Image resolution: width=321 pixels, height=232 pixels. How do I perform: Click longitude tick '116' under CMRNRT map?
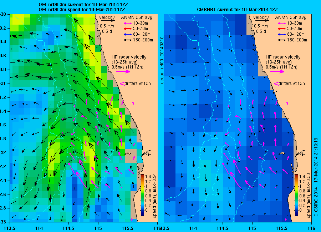click(x=311, y=228)
